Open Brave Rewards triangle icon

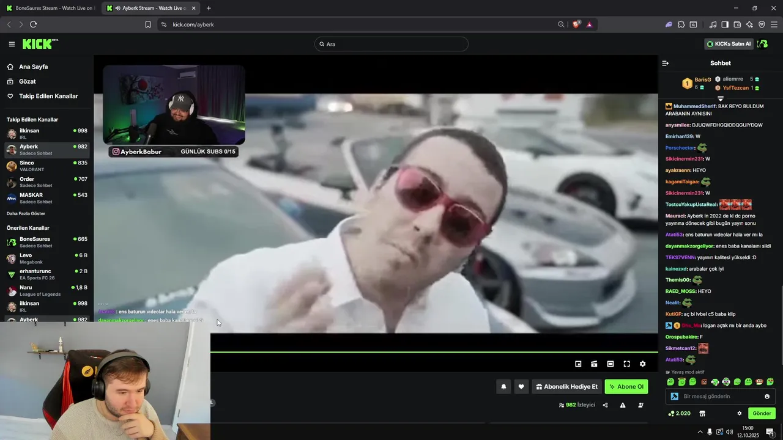click(589, 24)
